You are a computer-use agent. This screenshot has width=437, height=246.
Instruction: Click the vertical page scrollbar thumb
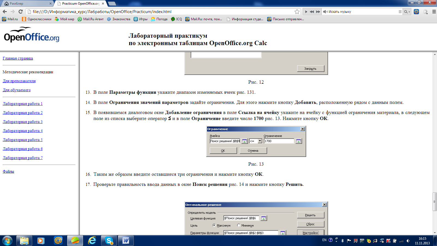[435, 202]
